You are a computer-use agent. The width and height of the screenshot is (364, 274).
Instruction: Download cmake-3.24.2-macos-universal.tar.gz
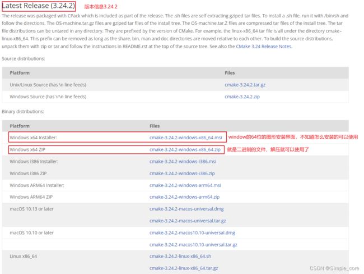[x=188, y=221]
